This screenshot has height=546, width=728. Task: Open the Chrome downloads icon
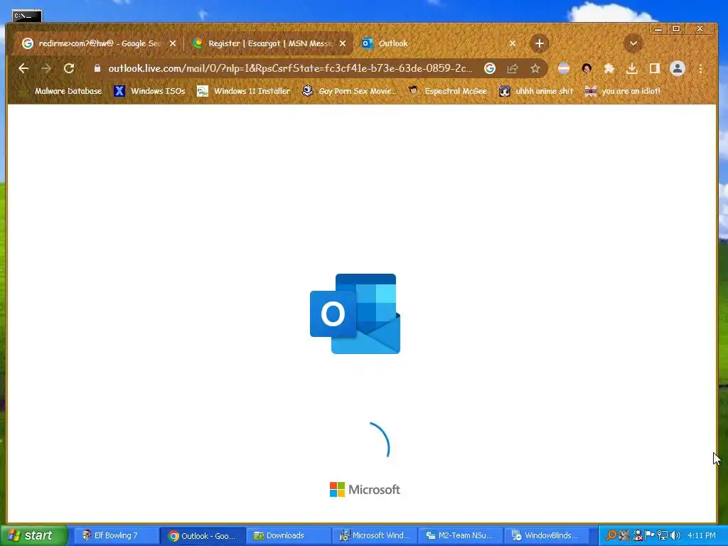tap(631, 69)
